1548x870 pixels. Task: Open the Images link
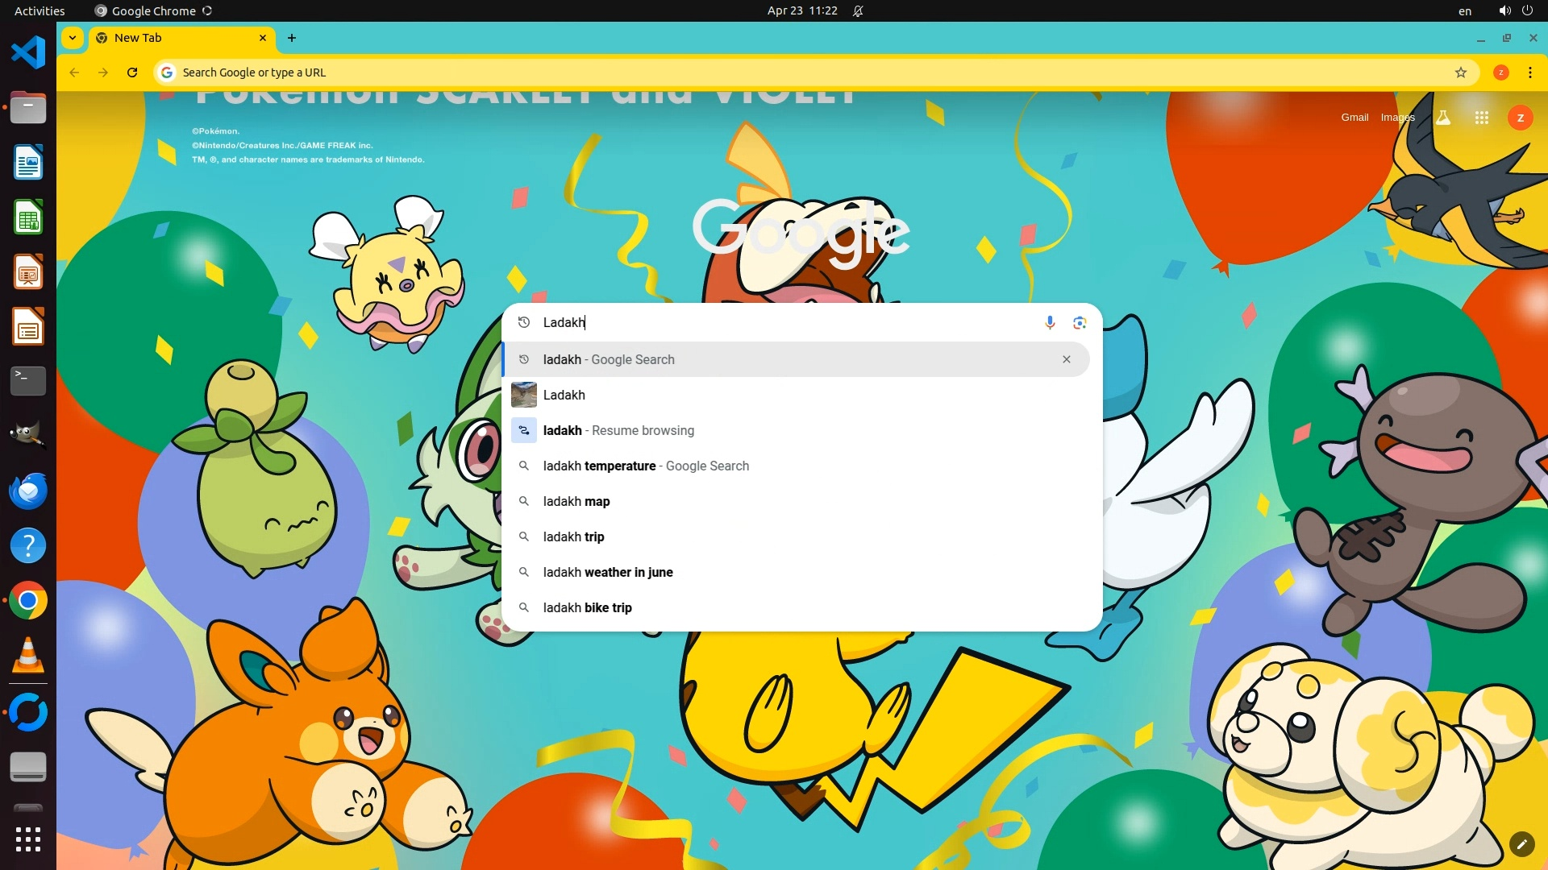click(1397, 118)
